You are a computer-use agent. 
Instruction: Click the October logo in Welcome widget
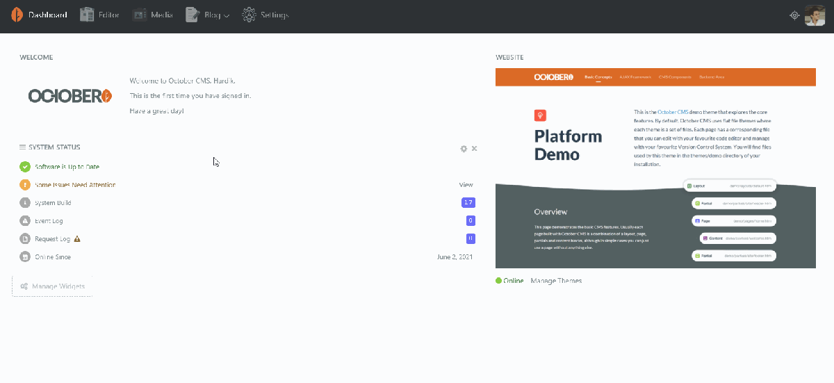click(x=69, y=96)
